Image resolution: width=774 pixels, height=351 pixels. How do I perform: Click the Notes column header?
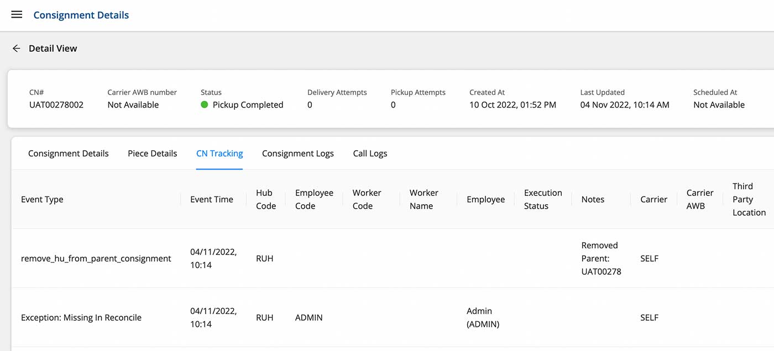(593, 199)
